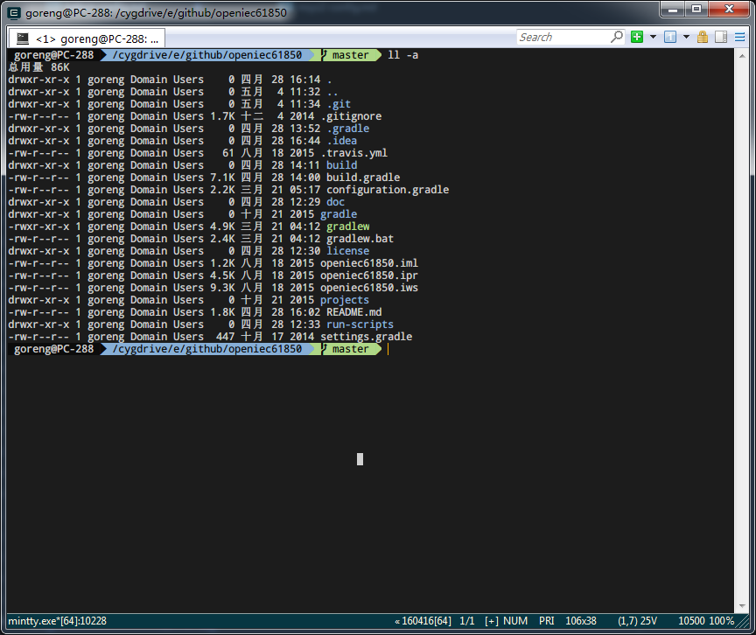The width and height of the screenshot is (756, 635).
Task: Click the padlock icon in toolbar
Action: pyautogui.click(x=703, y=37)
